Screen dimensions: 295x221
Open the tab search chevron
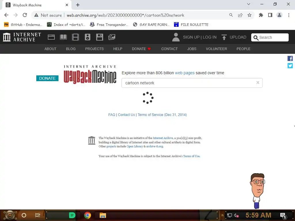click(x=249, y=4)
